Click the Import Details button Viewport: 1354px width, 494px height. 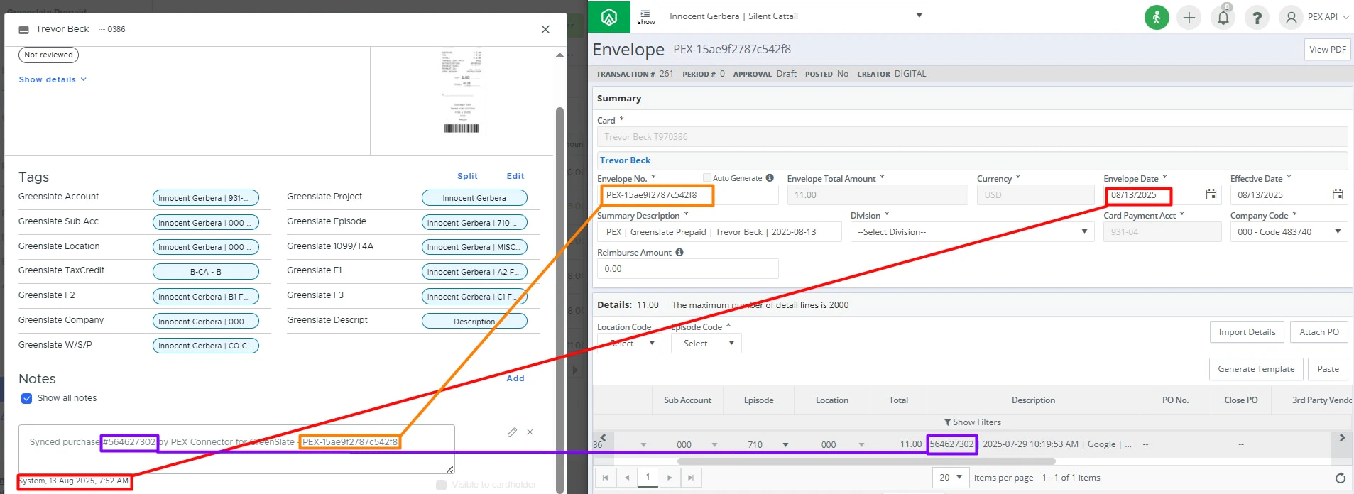(x=1247, y=332)
